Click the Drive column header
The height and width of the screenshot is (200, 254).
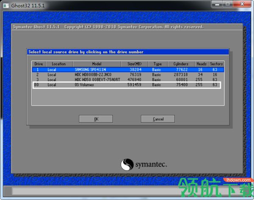pos(39,64)
